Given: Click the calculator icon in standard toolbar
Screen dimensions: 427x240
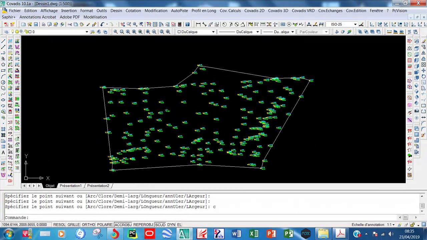Looking at the screenshot, I should (179, 24).
